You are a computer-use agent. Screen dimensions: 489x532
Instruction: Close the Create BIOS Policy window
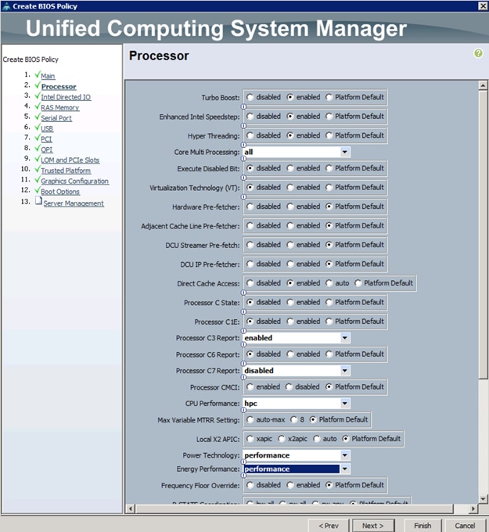coord(483,5)
